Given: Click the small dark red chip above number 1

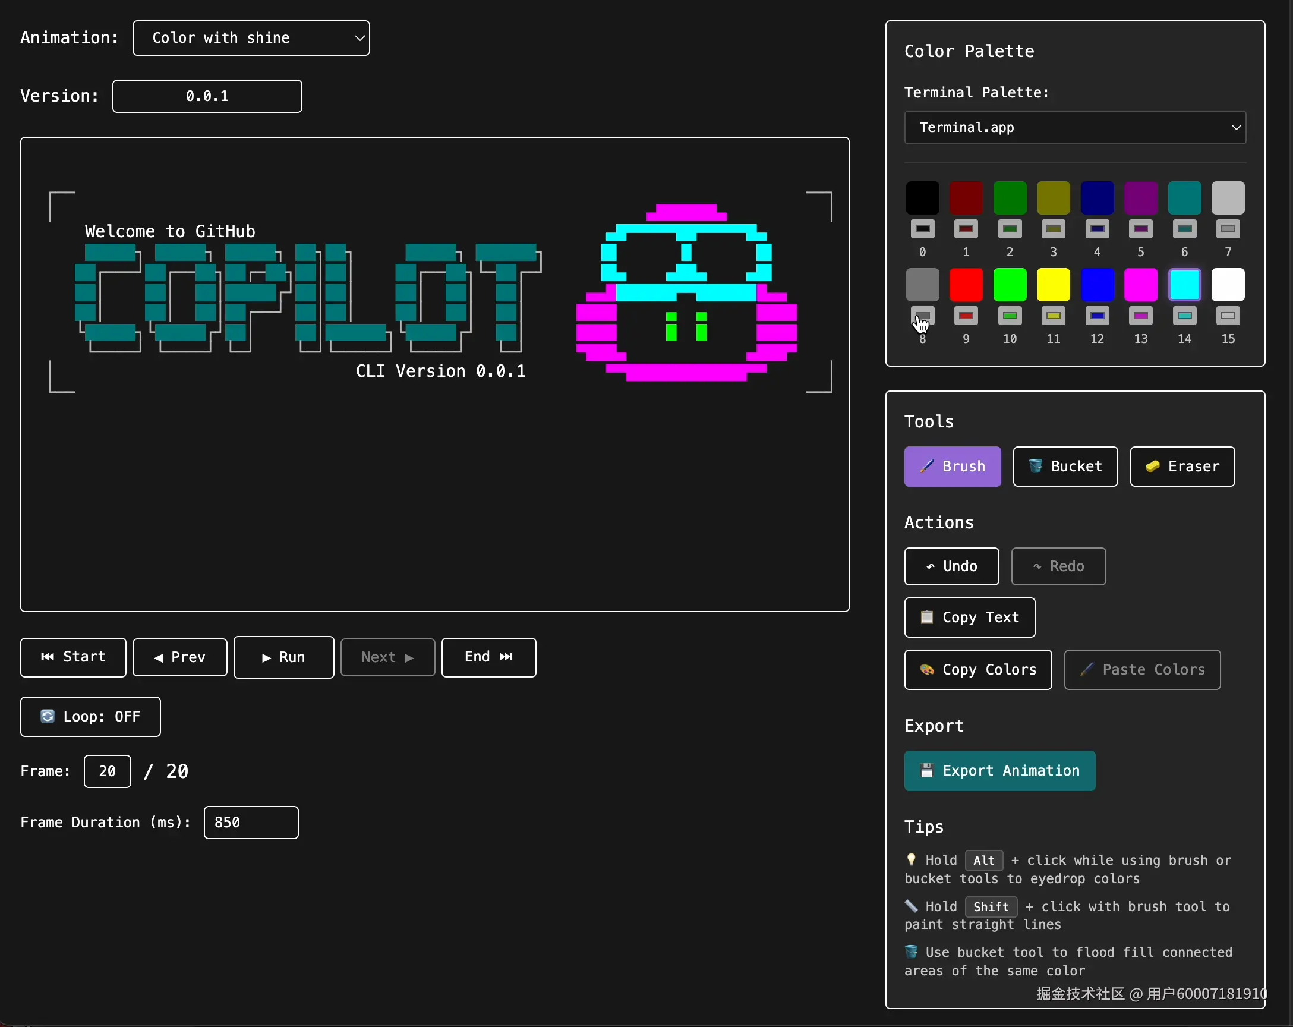Looking at the screenshot, I should coord(966,229).
